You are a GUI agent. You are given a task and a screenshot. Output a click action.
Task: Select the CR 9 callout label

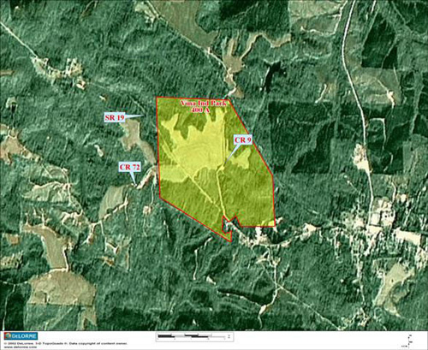(x=243, y=140)
